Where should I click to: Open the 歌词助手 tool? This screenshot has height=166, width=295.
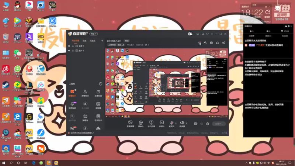(98, 118)
